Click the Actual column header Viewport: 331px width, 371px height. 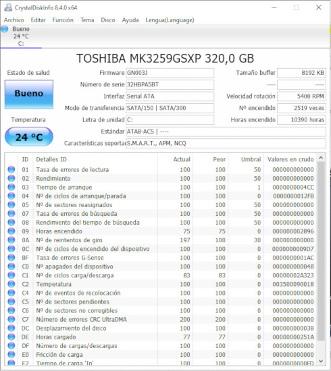(176, 159)
